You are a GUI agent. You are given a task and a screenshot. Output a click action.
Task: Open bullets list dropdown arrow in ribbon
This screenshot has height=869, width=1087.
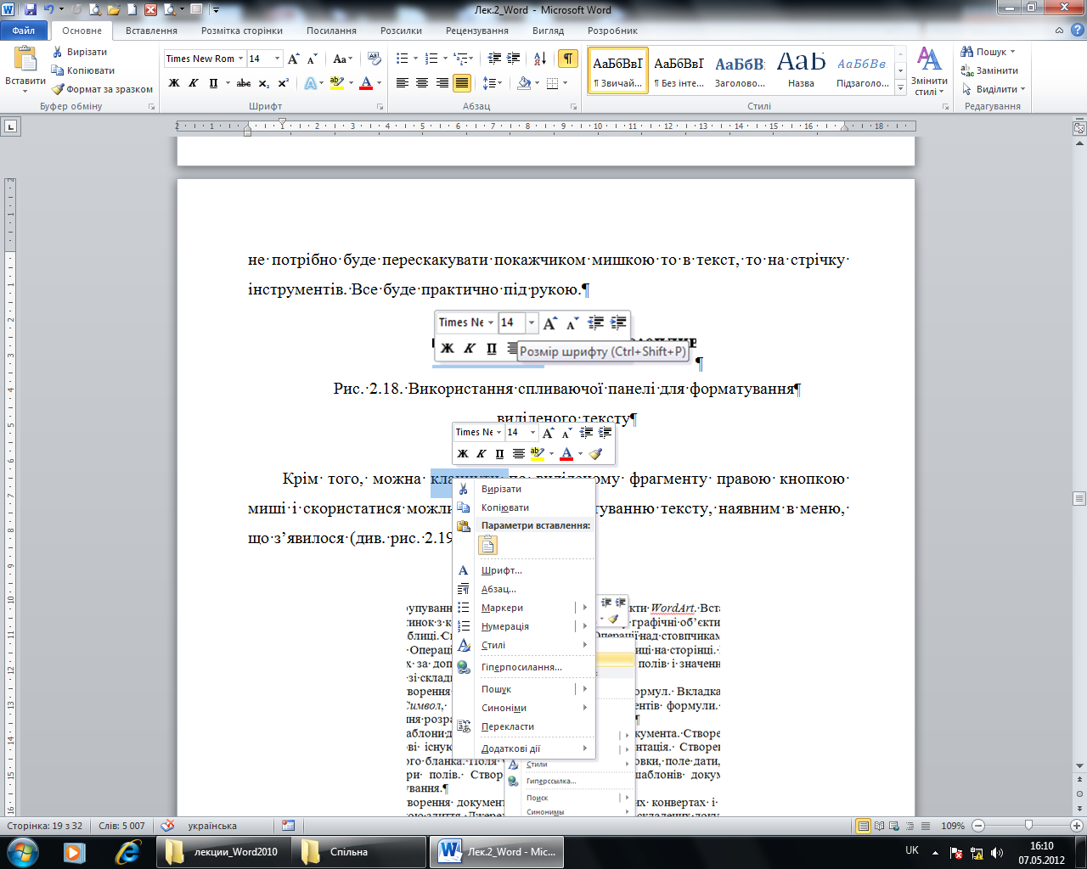[414, 59]
